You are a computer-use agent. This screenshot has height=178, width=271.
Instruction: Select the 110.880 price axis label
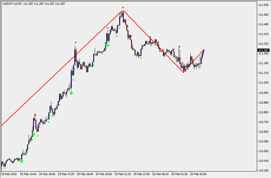(263, 103)
